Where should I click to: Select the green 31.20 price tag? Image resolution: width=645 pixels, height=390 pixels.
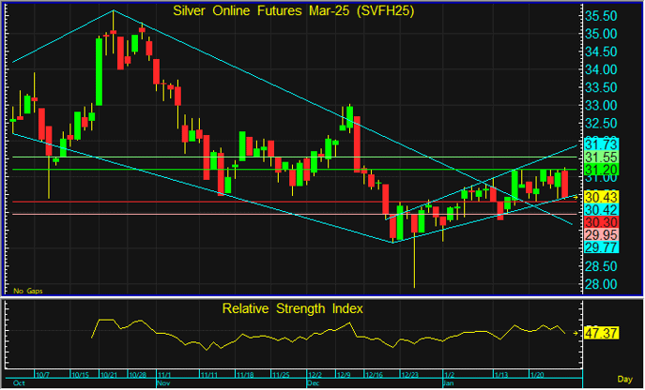(599, 170)
